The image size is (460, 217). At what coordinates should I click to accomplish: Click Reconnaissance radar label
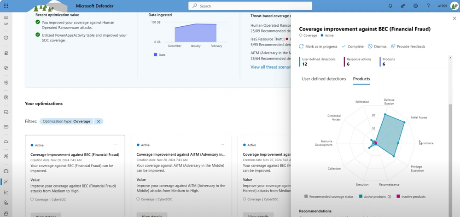click(389, 184)
